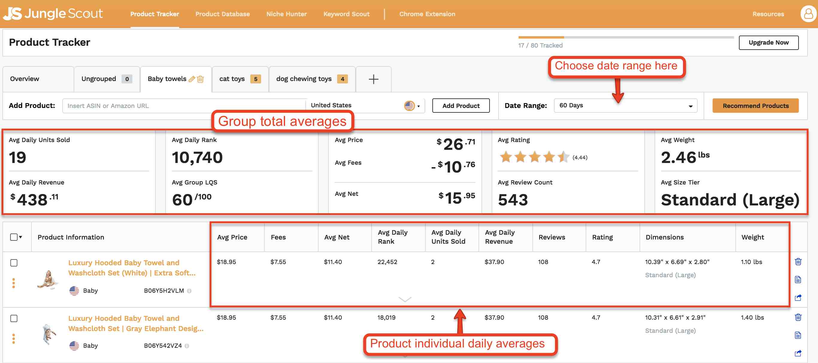Click ASIN text B06Y542VZ4

[163, 346]
